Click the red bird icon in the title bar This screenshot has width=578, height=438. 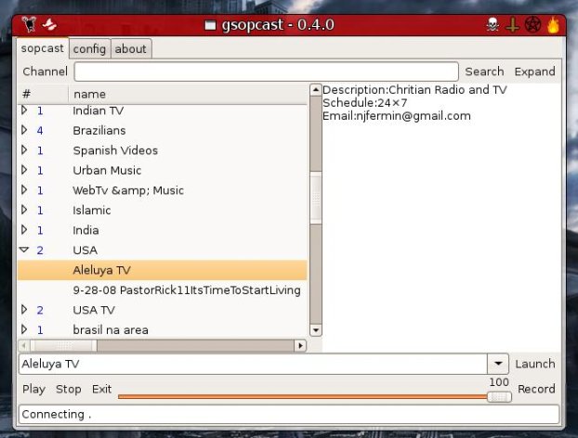[49, 24]
